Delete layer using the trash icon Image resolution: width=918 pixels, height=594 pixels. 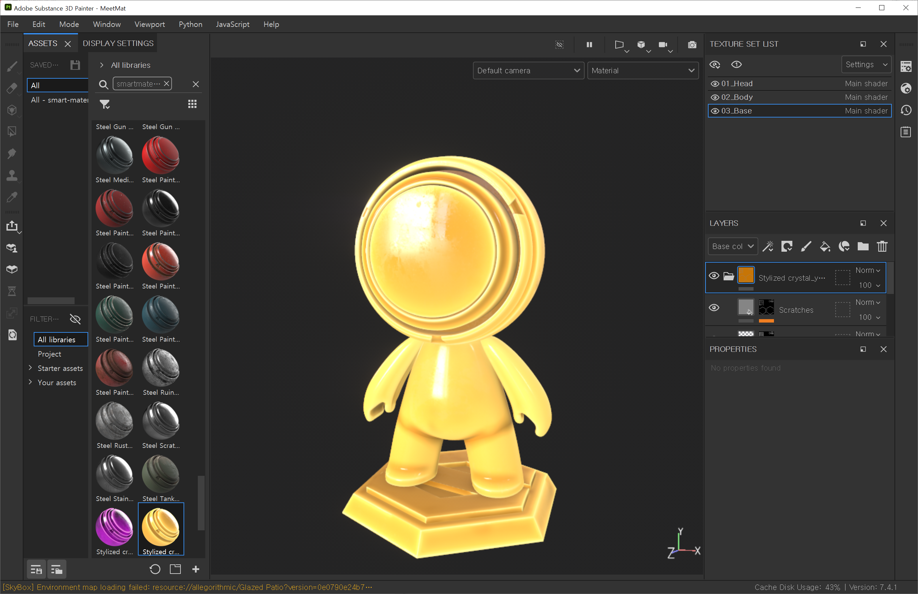click(882, 247)
